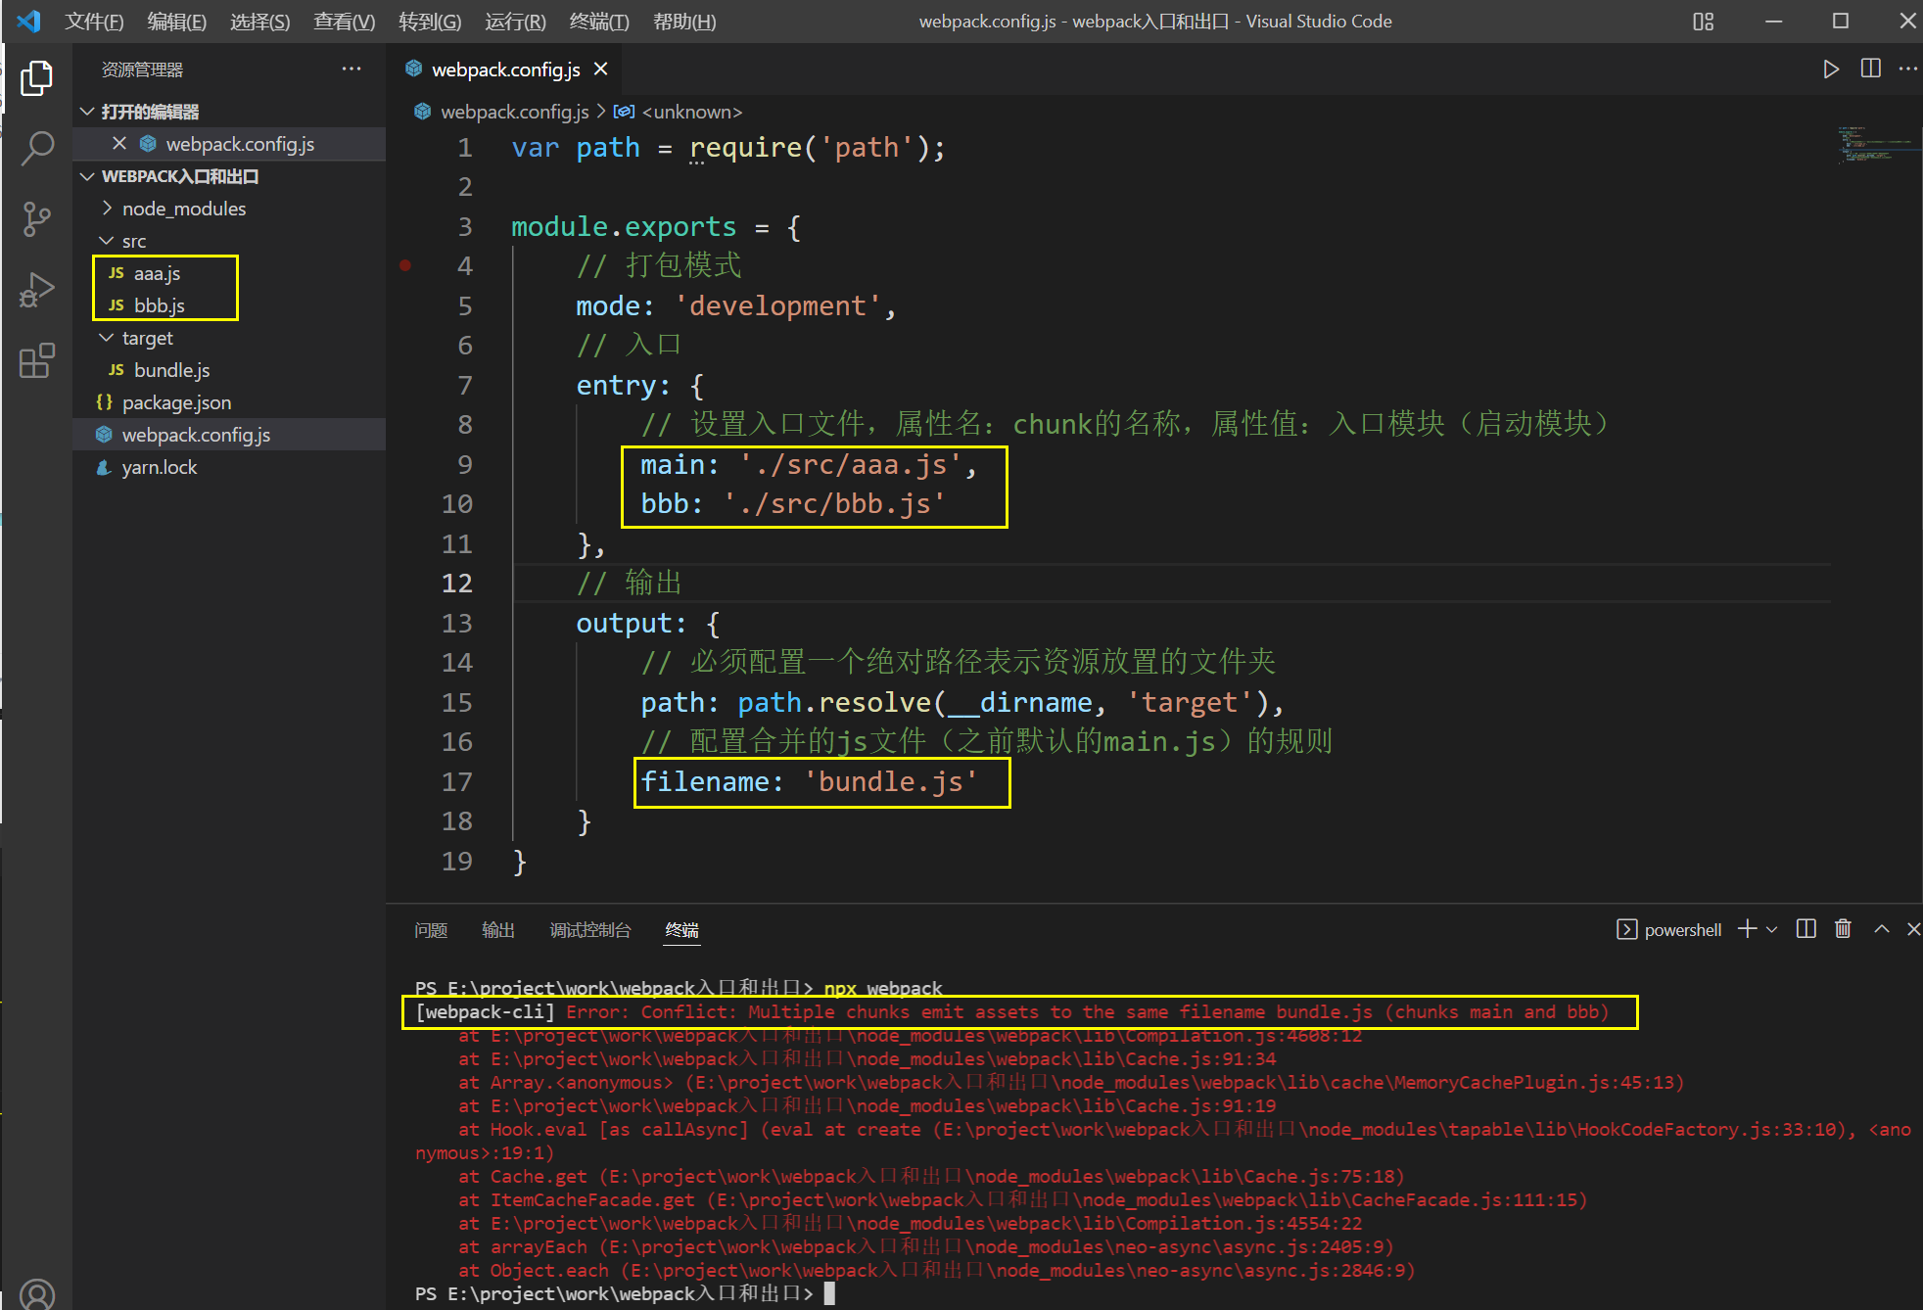The image size is (1923, 1310).
Task: Click the VS Code logo icon
Action: click(x=29, y=22)
